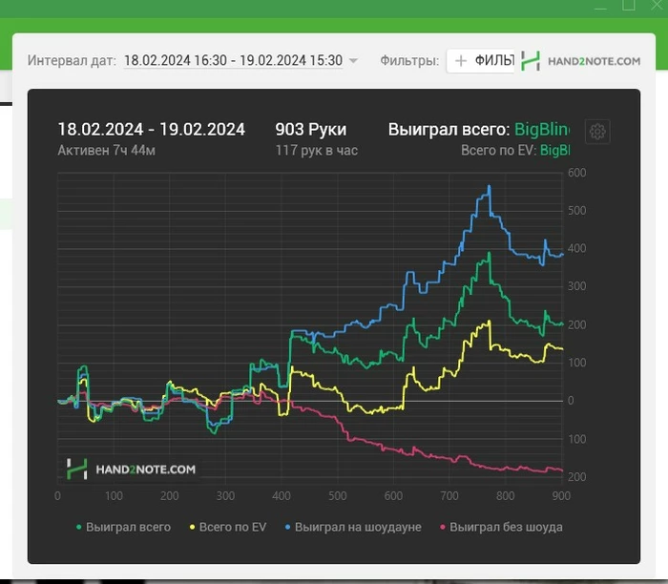668x584 pixels.
Task: Click the '117 рук в час' text
Action: click(x=317, y=151)
